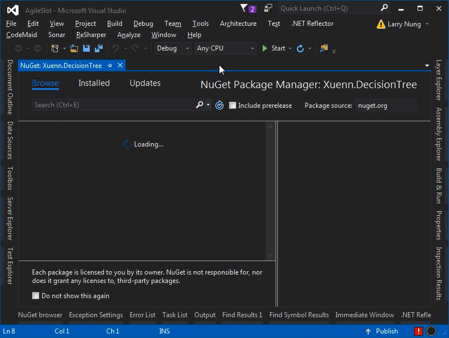The height and width of the screenshot is (338, 449).
Task: Open the Larry Nung account dropdown
Action: coord(427,24)
